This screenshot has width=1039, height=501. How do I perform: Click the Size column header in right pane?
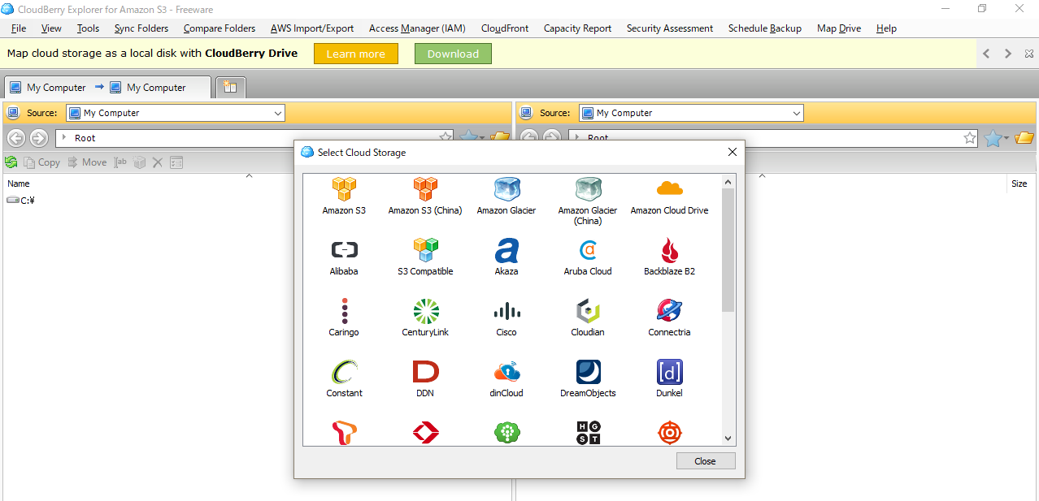(1019, 184)
